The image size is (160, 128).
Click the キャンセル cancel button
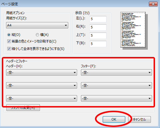click(139, 120)
